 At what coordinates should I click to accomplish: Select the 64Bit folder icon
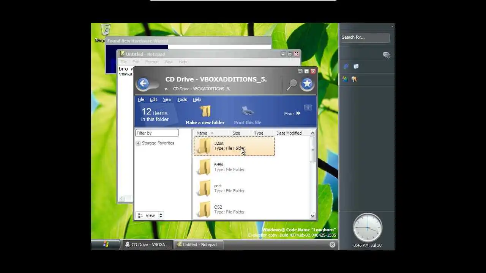point(204,167)
